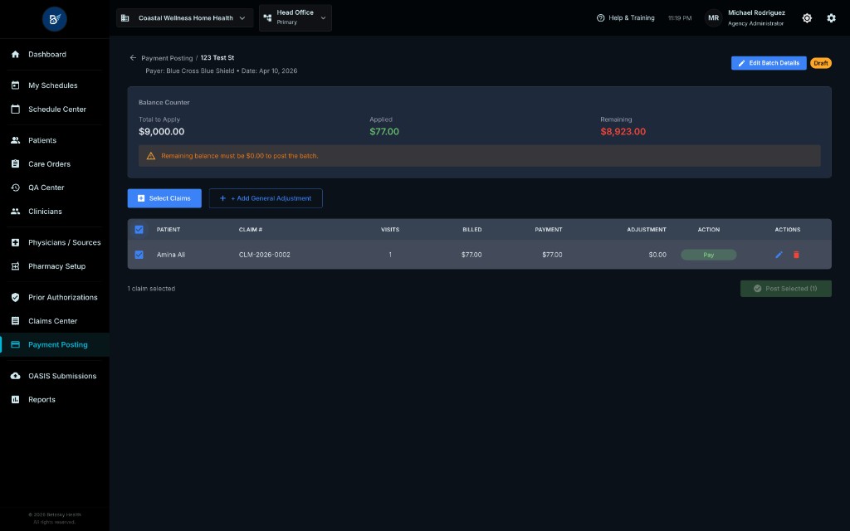The height and width of the screenshot is (531, 850).
Task: Click the Pay action pill
Action: tap(709, 255)
